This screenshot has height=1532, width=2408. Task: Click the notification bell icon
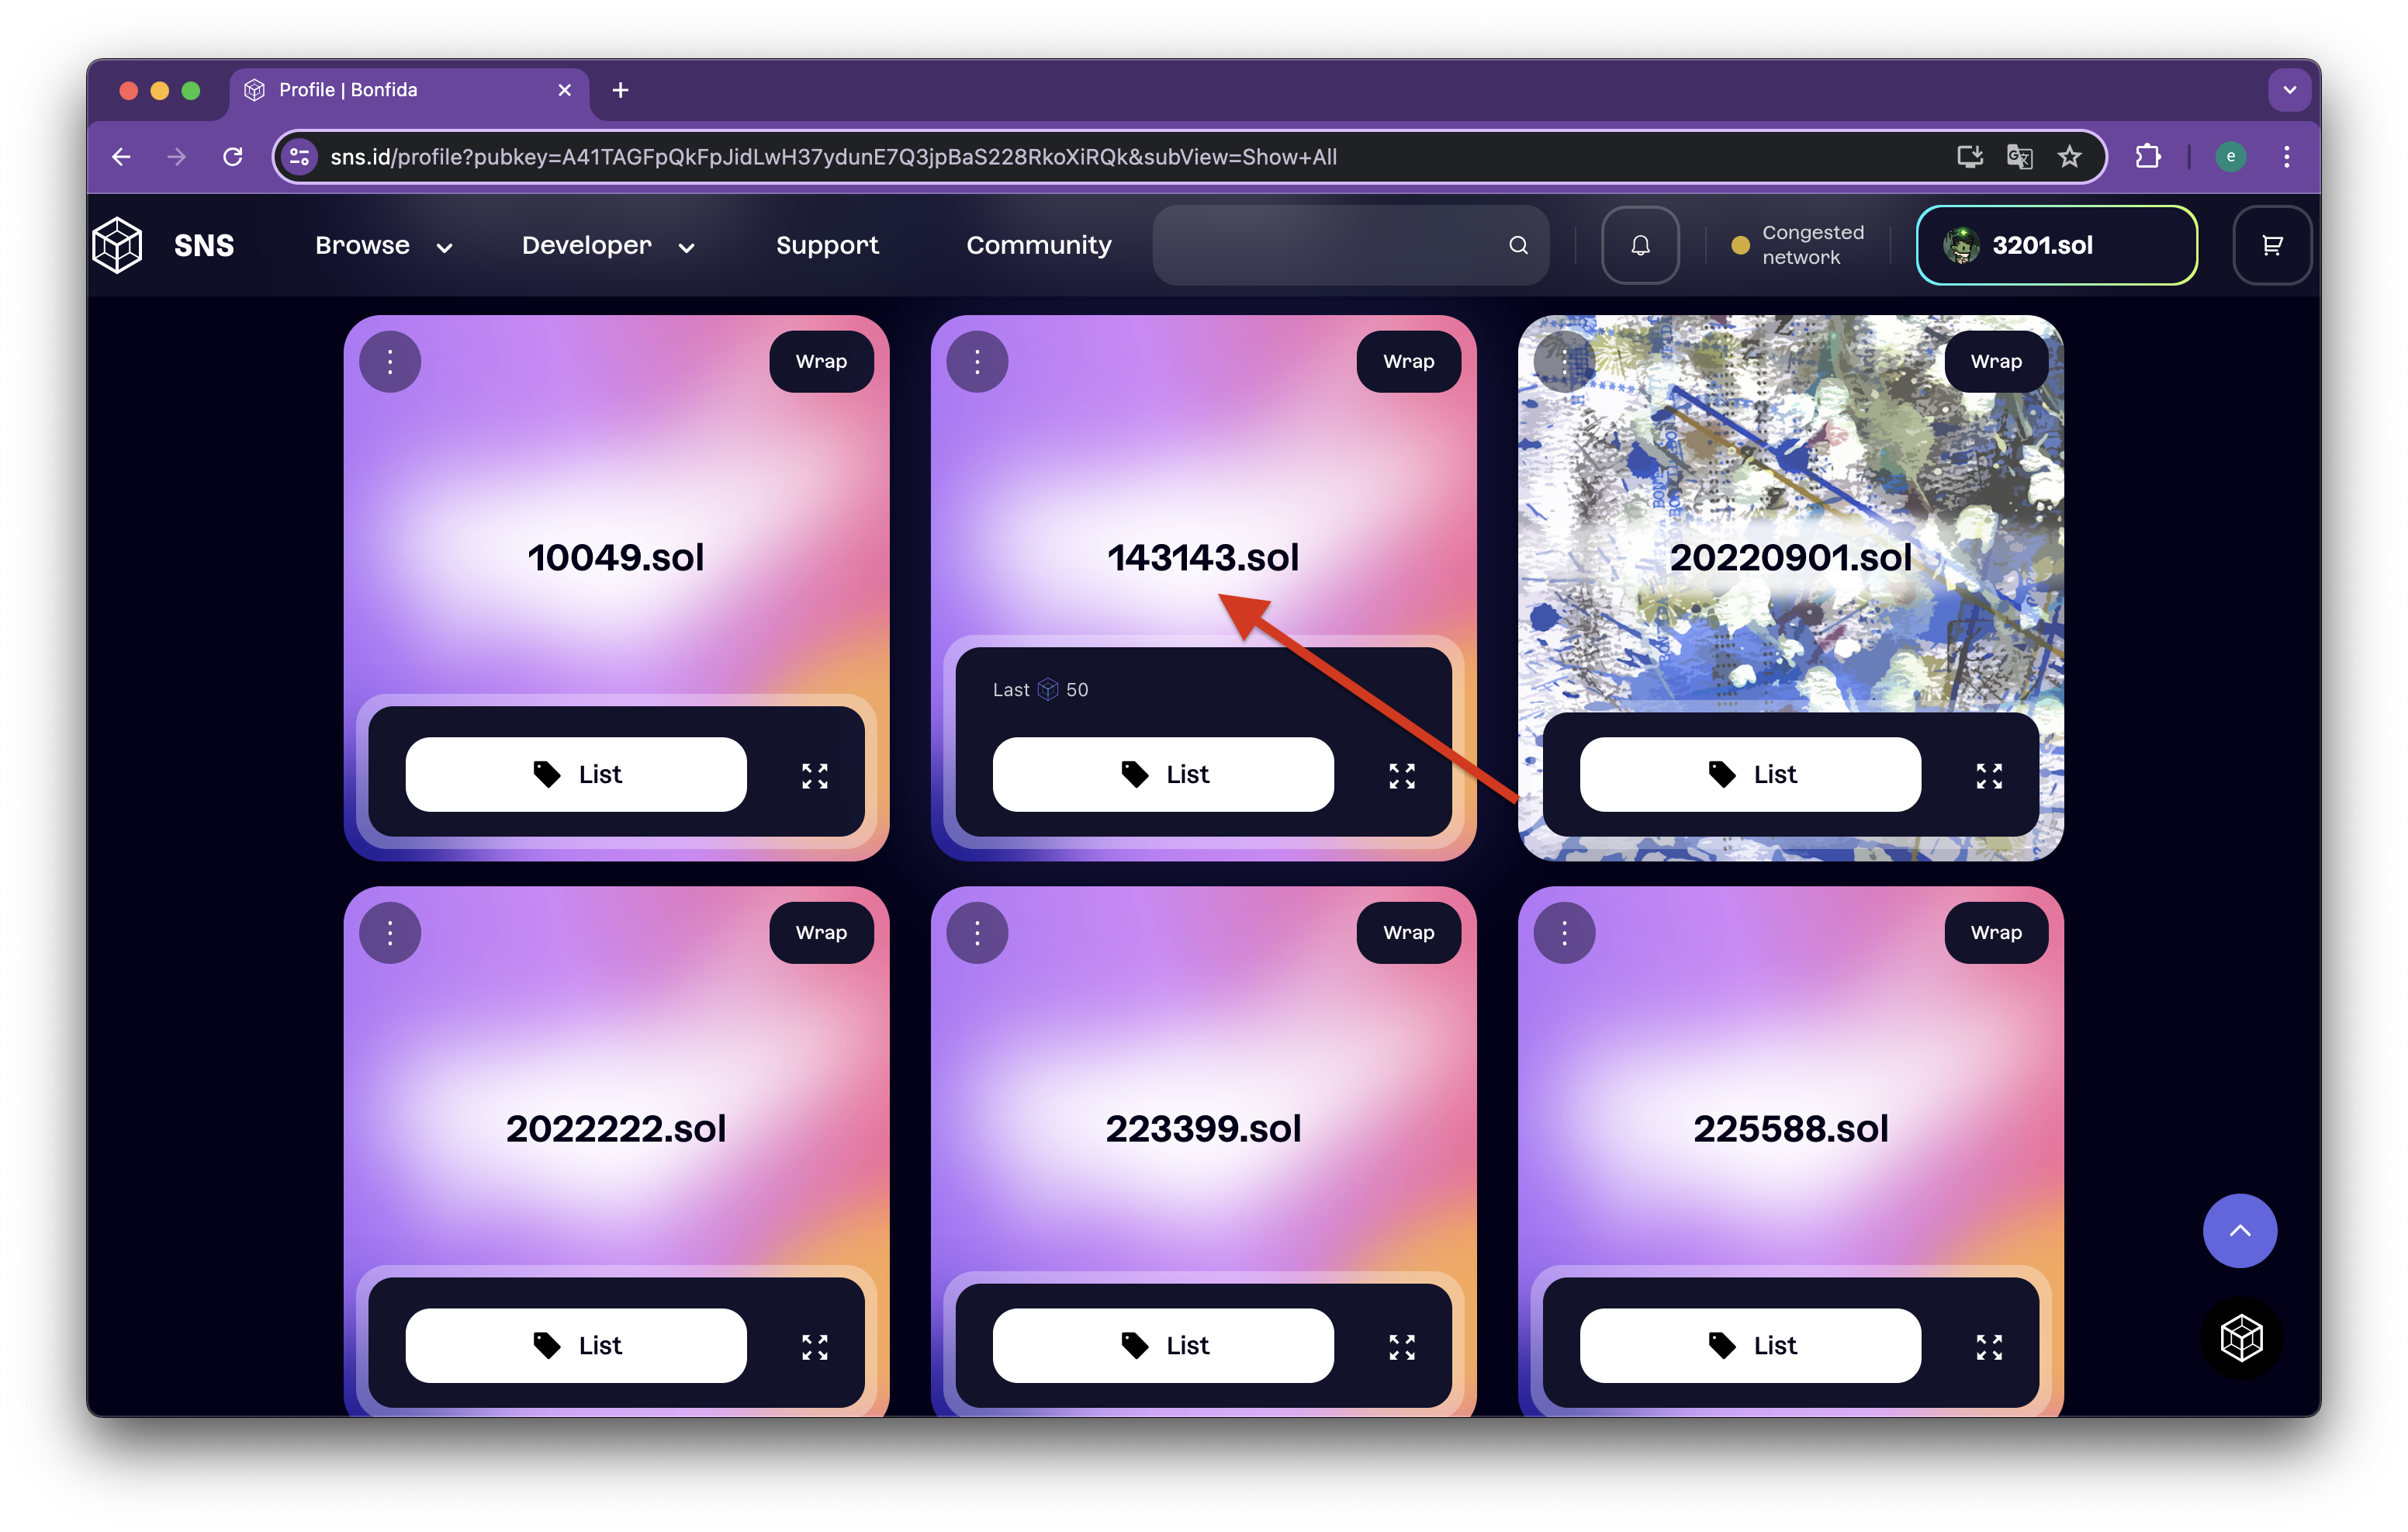tap(1640, 245)
